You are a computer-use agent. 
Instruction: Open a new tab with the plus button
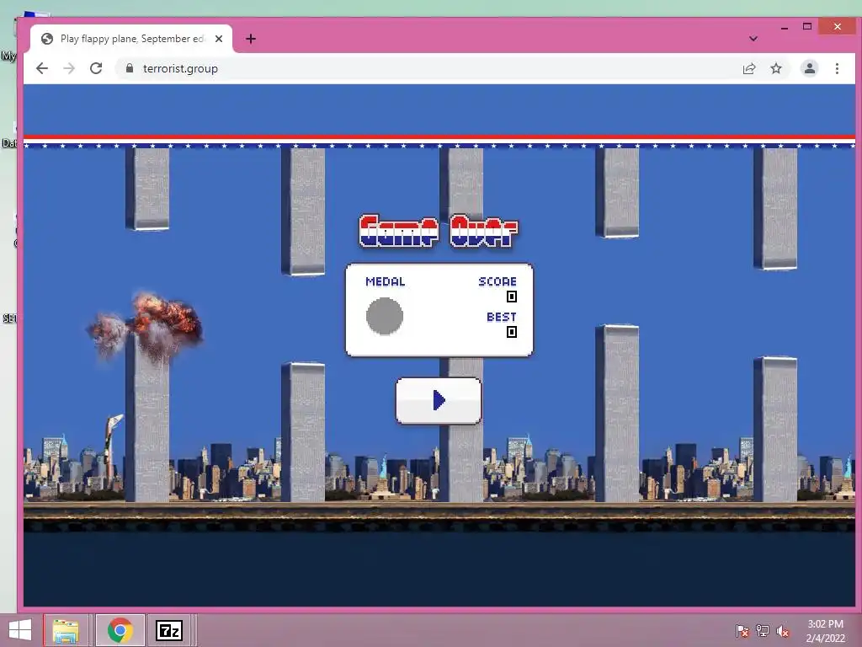click(251, 39)
